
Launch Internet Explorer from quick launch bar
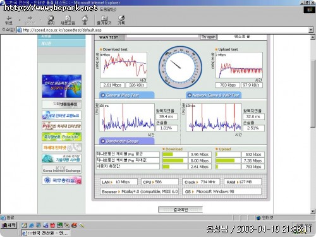coord(31,226)
